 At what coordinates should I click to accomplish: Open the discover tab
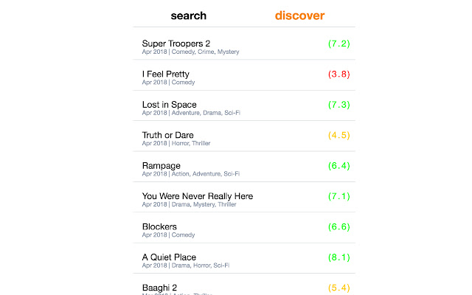(x=299, y=15)
